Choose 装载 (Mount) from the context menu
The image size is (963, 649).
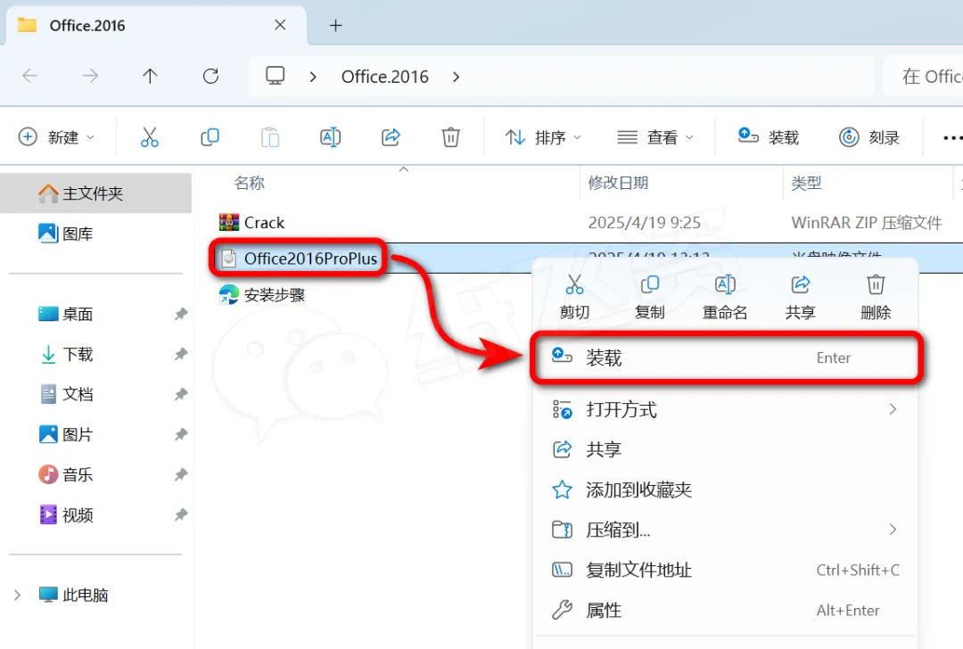(726, 357)
